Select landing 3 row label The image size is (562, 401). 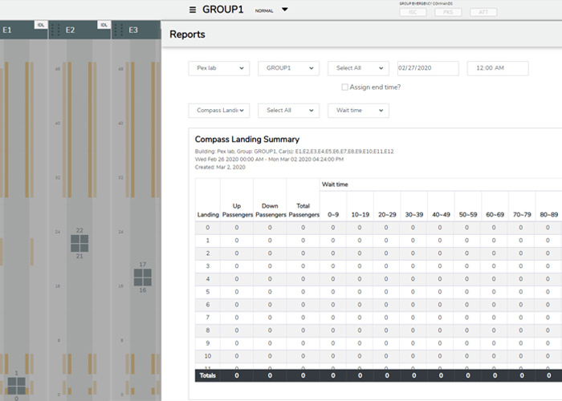coord(207,266)
